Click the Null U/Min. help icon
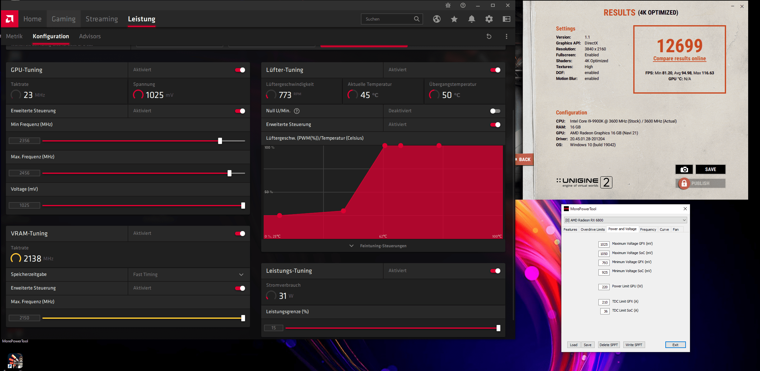This screenshot has height=371, width=760. coord(297,111)
